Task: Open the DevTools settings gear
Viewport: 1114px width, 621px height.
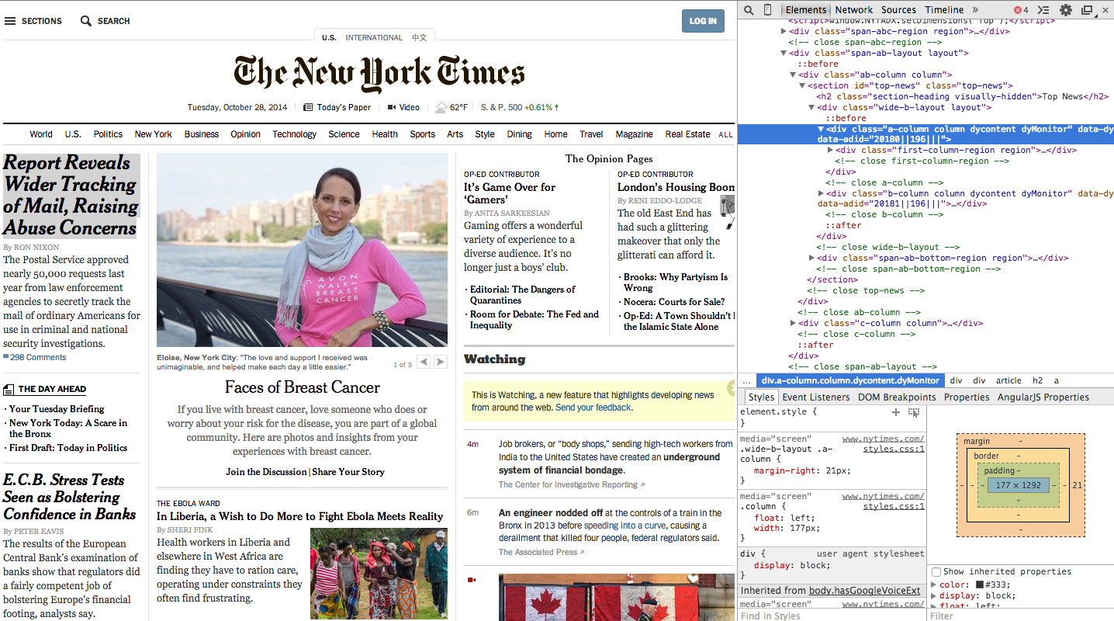Action: pos(1066,10)
